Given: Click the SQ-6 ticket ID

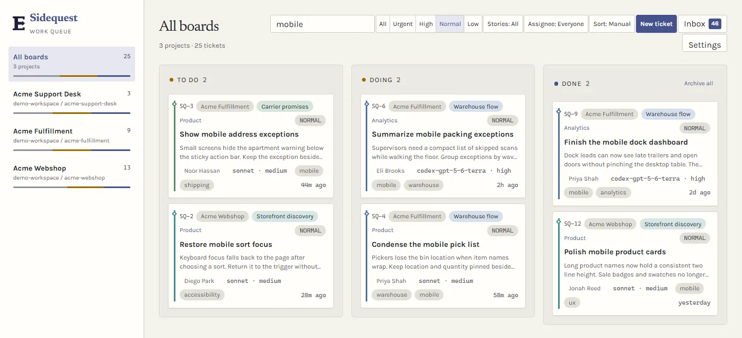Looking at the screenshot, I should tap(378, 106).
